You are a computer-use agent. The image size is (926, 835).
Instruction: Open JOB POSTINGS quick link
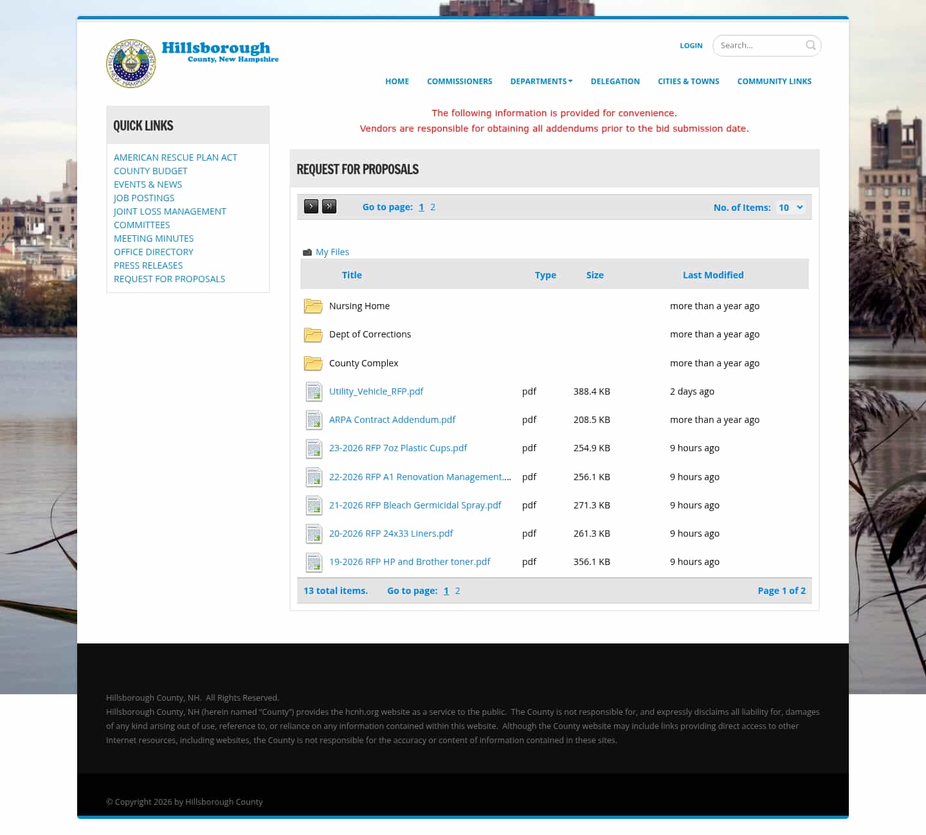(143, 197)
